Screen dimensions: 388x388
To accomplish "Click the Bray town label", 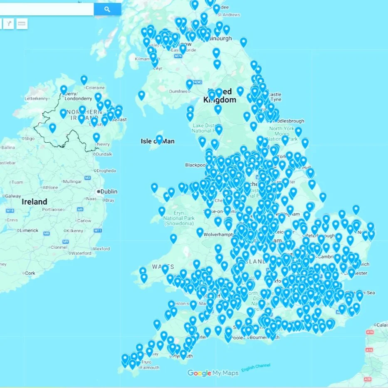I will [110, 200].
